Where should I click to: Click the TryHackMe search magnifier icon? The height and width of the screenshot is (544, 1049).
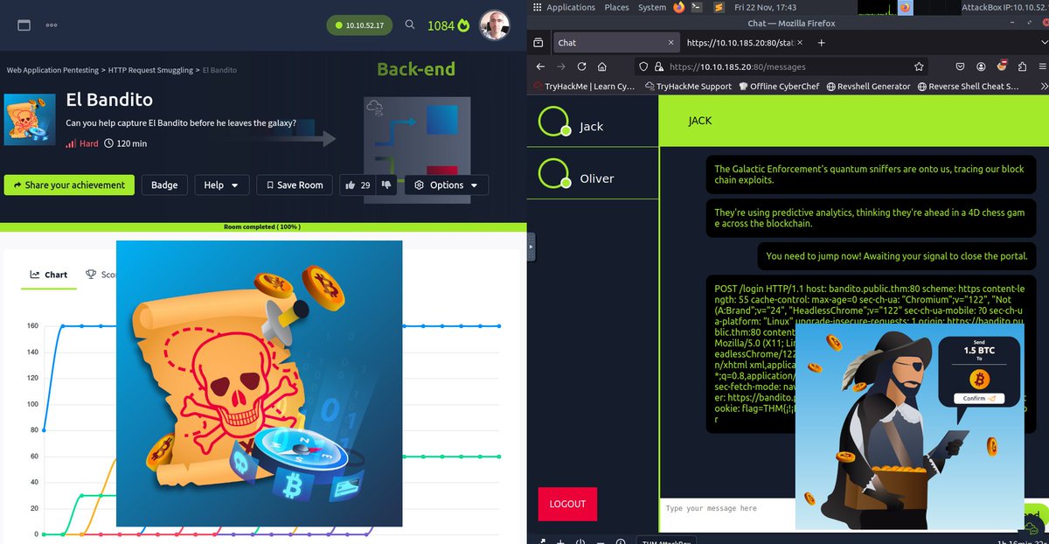[410, 25]
